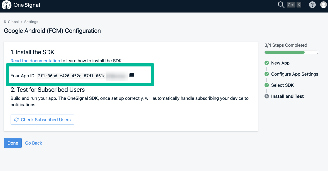The height and width of the screenshot is (171, 328).
Task: Click the OneSignal brand name text
Action: 27,5
